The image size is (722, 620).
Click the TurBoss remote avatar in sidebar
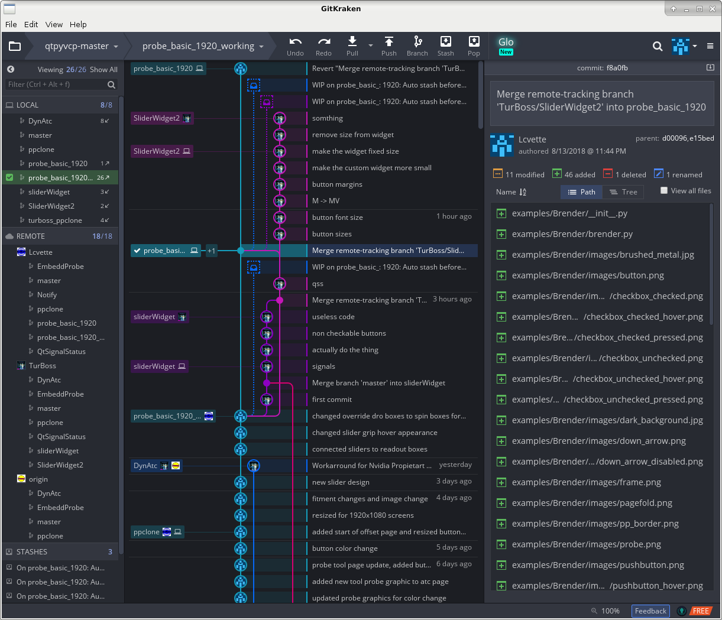coord(21,366)
